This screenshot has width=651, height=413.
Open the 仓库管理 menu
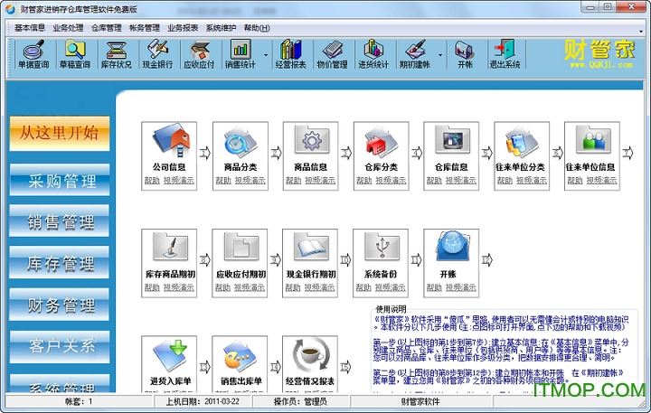107,28
